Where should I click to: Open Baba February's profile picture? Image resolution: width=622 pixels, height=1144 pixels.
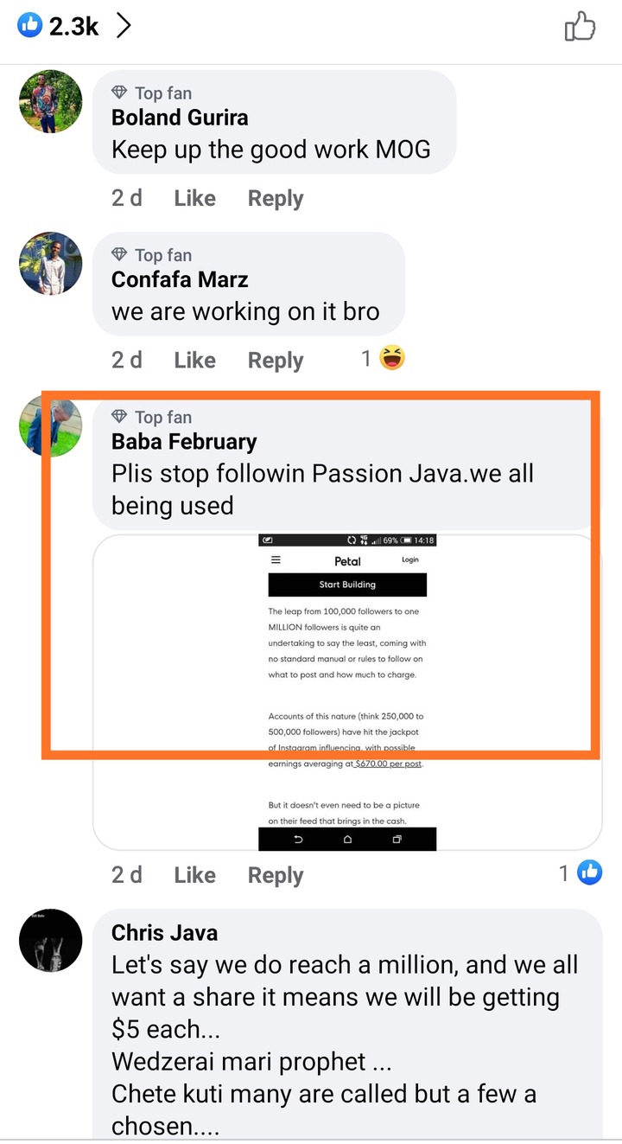click(50, 425)
